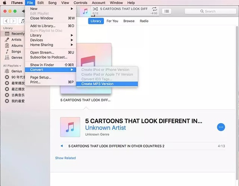Select Close Window in File menu

51,18
